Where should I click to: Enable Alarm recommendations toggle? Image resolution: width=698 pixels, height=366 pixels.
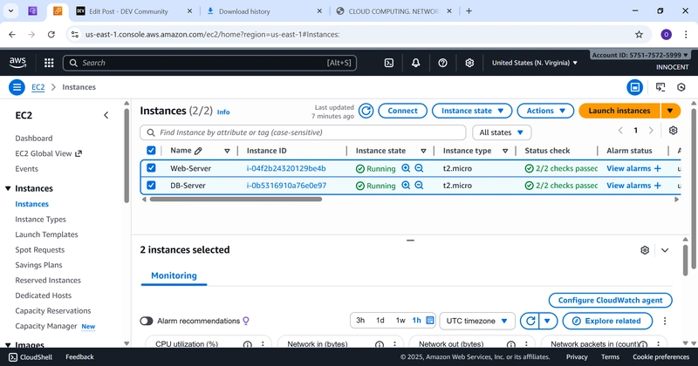tap(147, 321)
